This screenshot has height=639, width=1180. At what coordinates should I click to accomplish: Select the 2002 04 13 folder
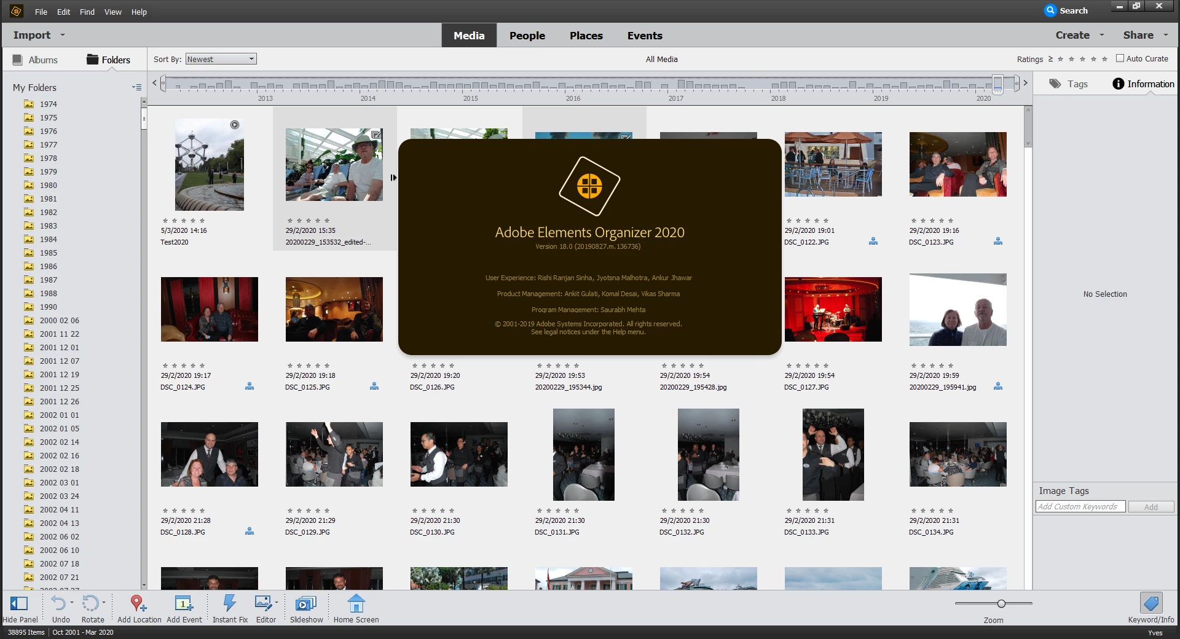tap(60, 523)
